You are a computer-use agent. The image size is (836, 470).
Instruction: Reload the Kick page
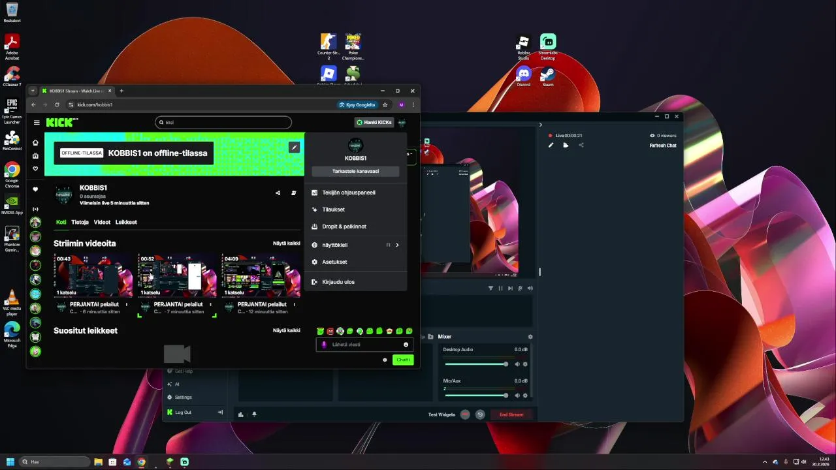coord(57,104)
